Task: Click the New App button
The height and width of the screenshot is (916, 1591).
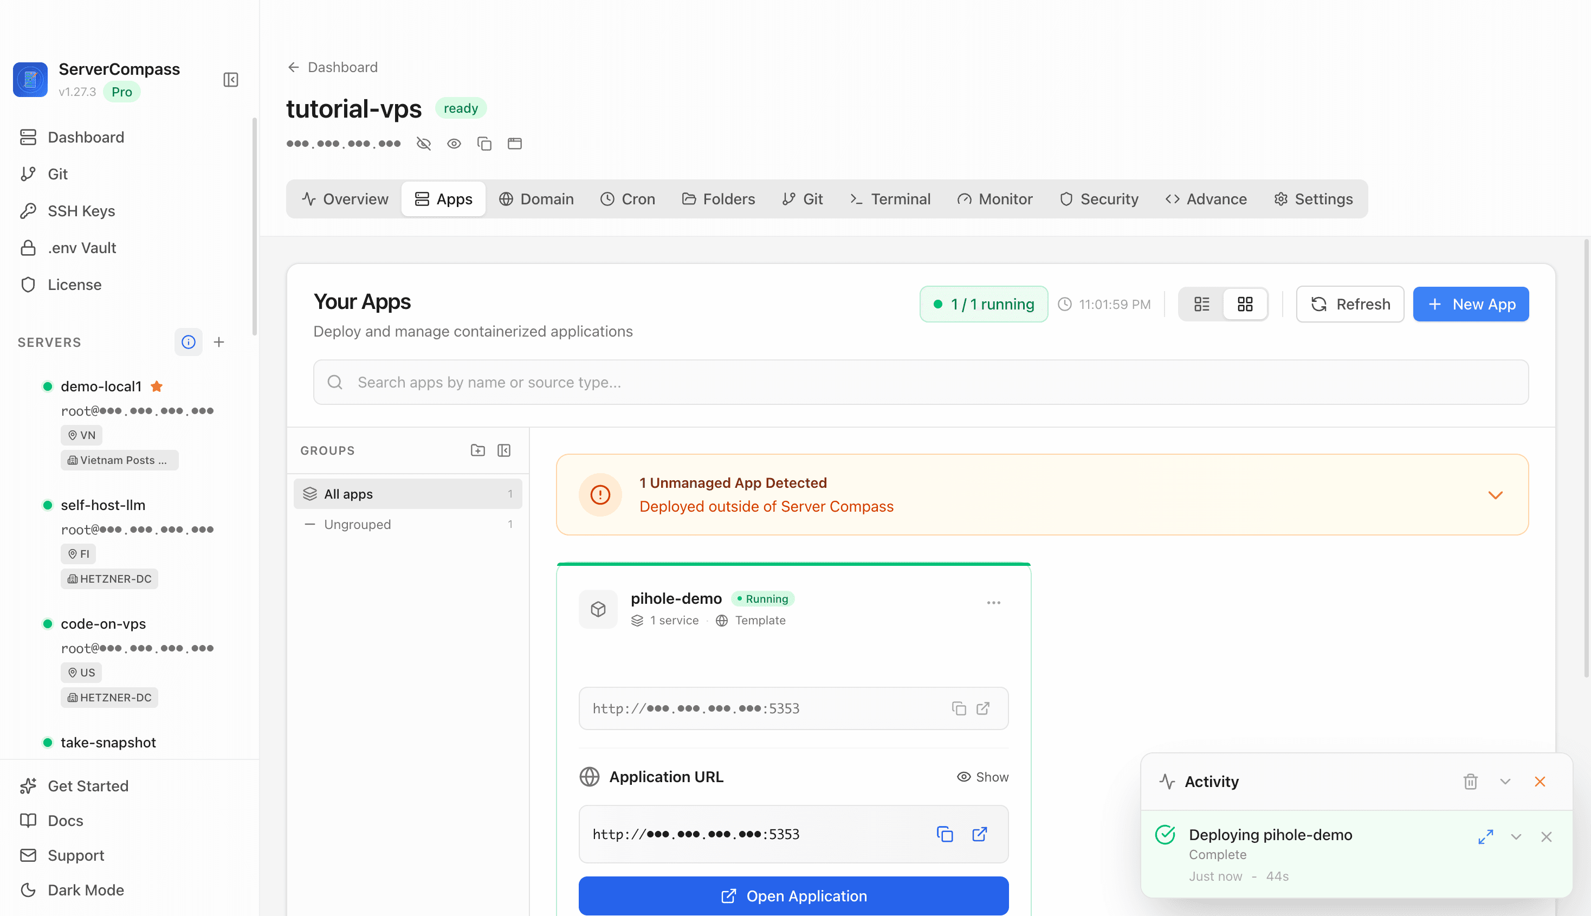Action: (1471, 305)
